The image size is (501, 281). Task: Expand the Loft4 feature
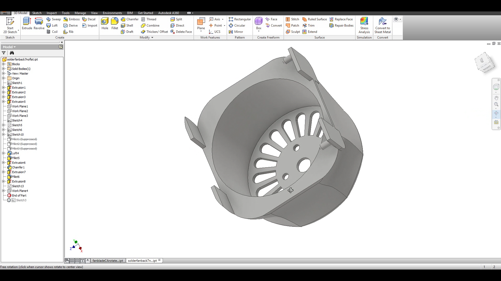coord(3,153)
